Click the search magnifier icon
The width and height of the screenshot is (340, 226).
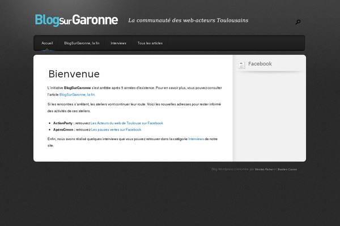click(x=298, y=22)
